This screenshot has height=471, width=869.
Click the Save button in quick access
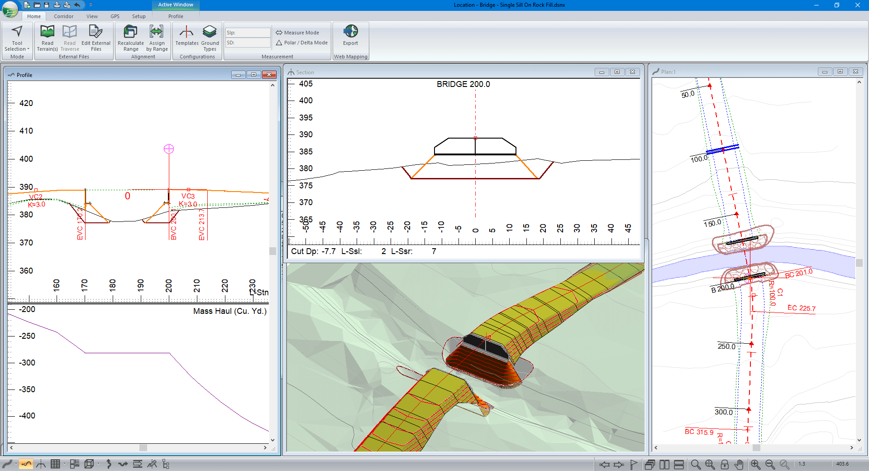point(47,5)
